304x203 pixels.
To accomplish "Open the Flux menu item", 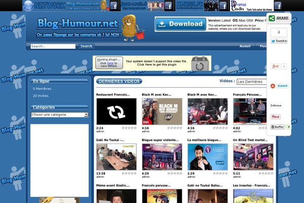I will click(x=263, y=46).
